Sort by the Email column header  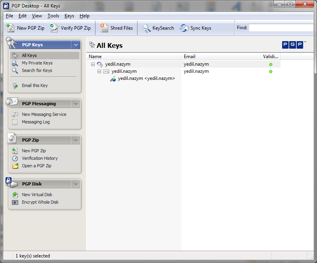tap(221, 57)
